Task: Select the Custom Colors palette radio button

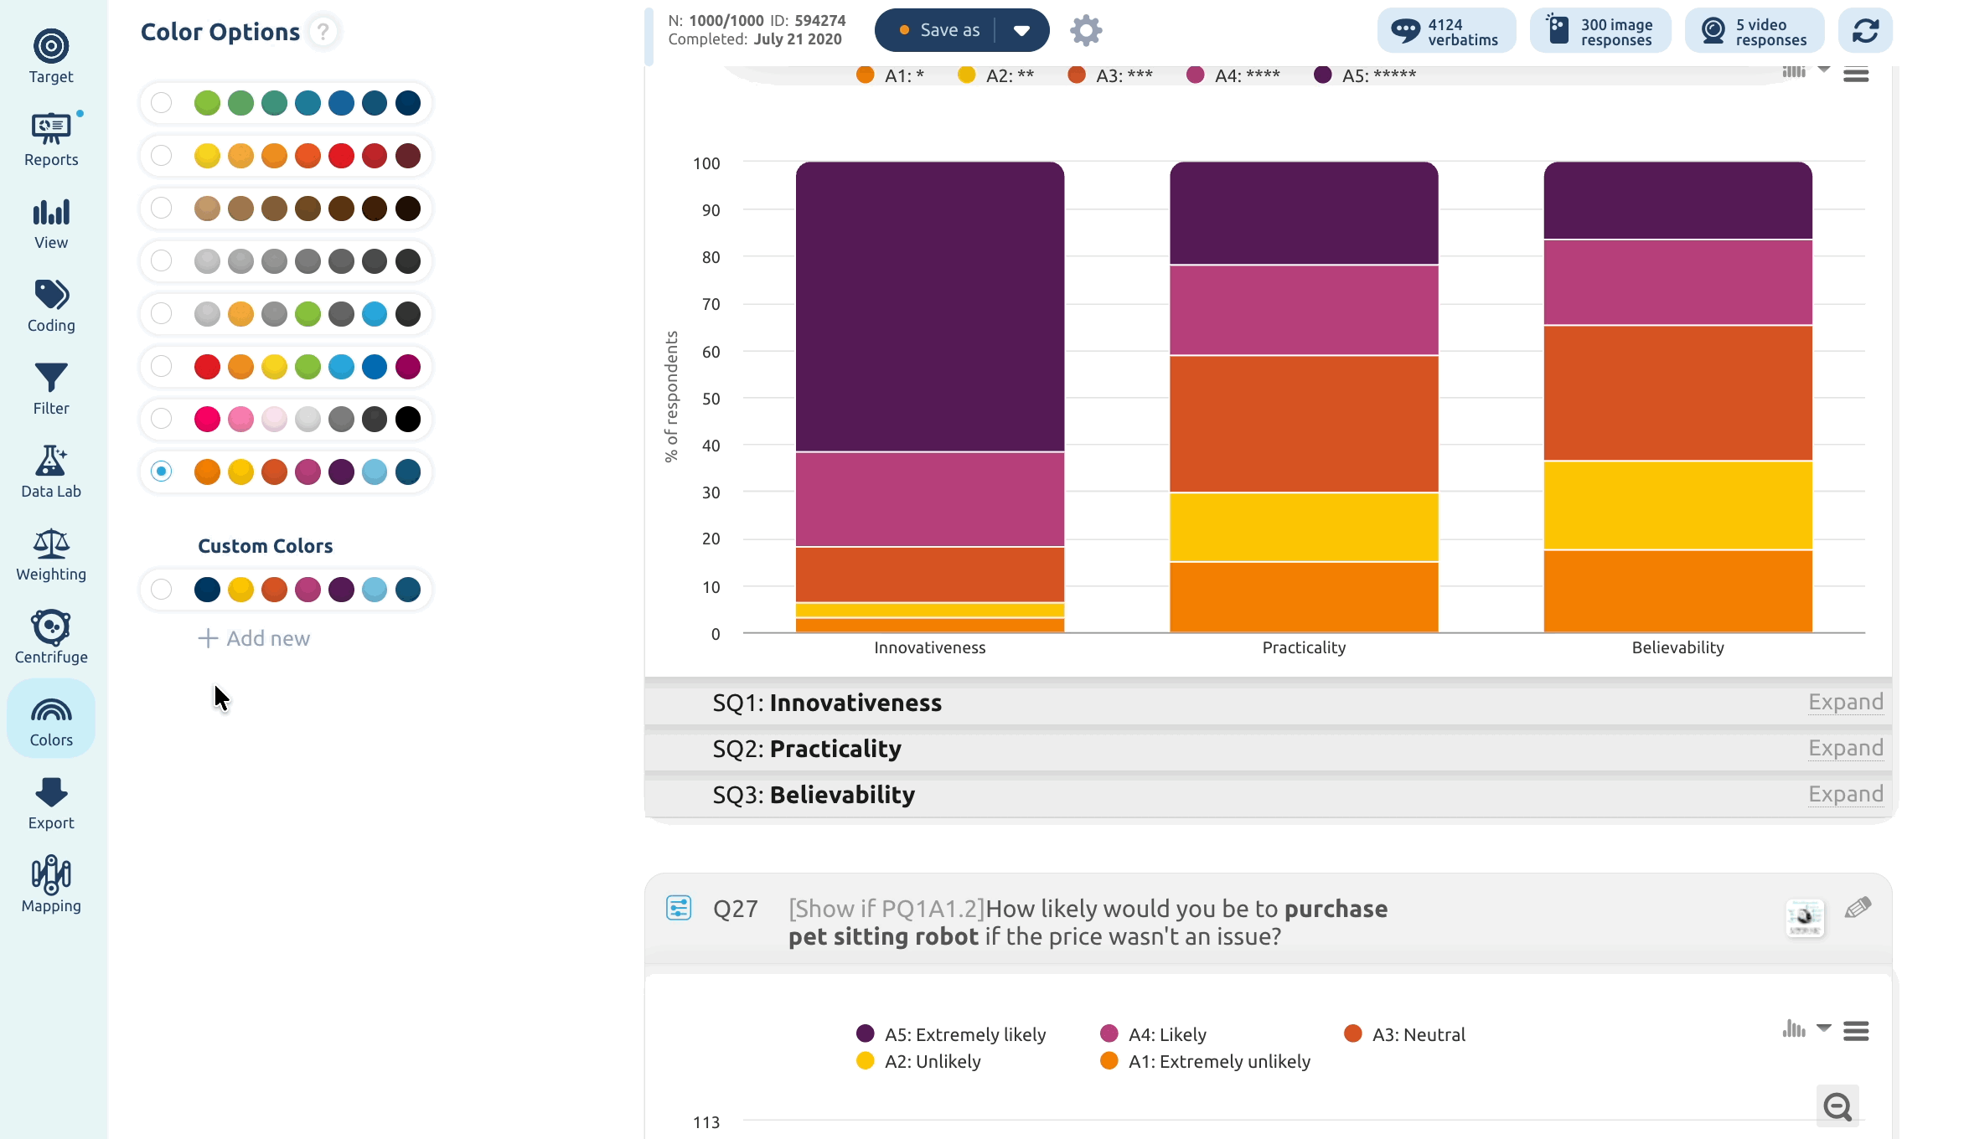Action: click(x=162, y=590)
